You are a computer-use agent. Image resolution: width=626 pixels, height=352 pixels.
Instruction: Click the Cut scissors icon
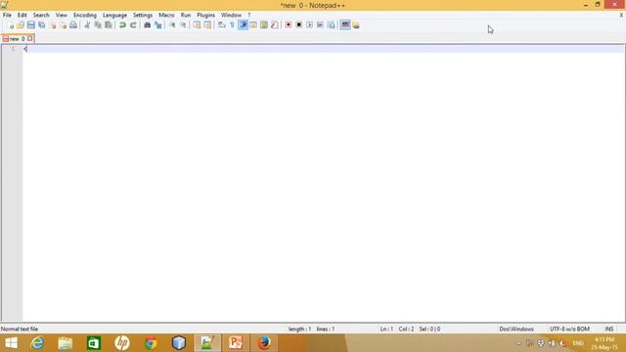(x=87, y=25)
